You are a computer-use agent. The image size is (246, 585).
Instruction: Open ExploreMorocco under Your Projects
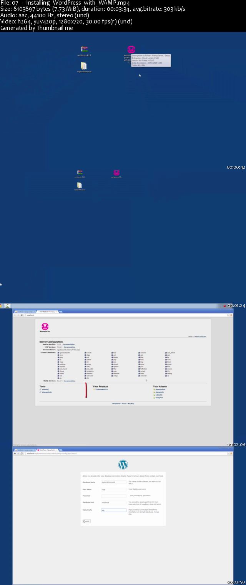pyautogui.click(x=101, y=389)
